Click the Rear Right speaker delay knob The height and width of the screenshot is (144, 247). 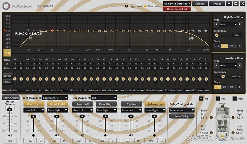tap(233, 133)
